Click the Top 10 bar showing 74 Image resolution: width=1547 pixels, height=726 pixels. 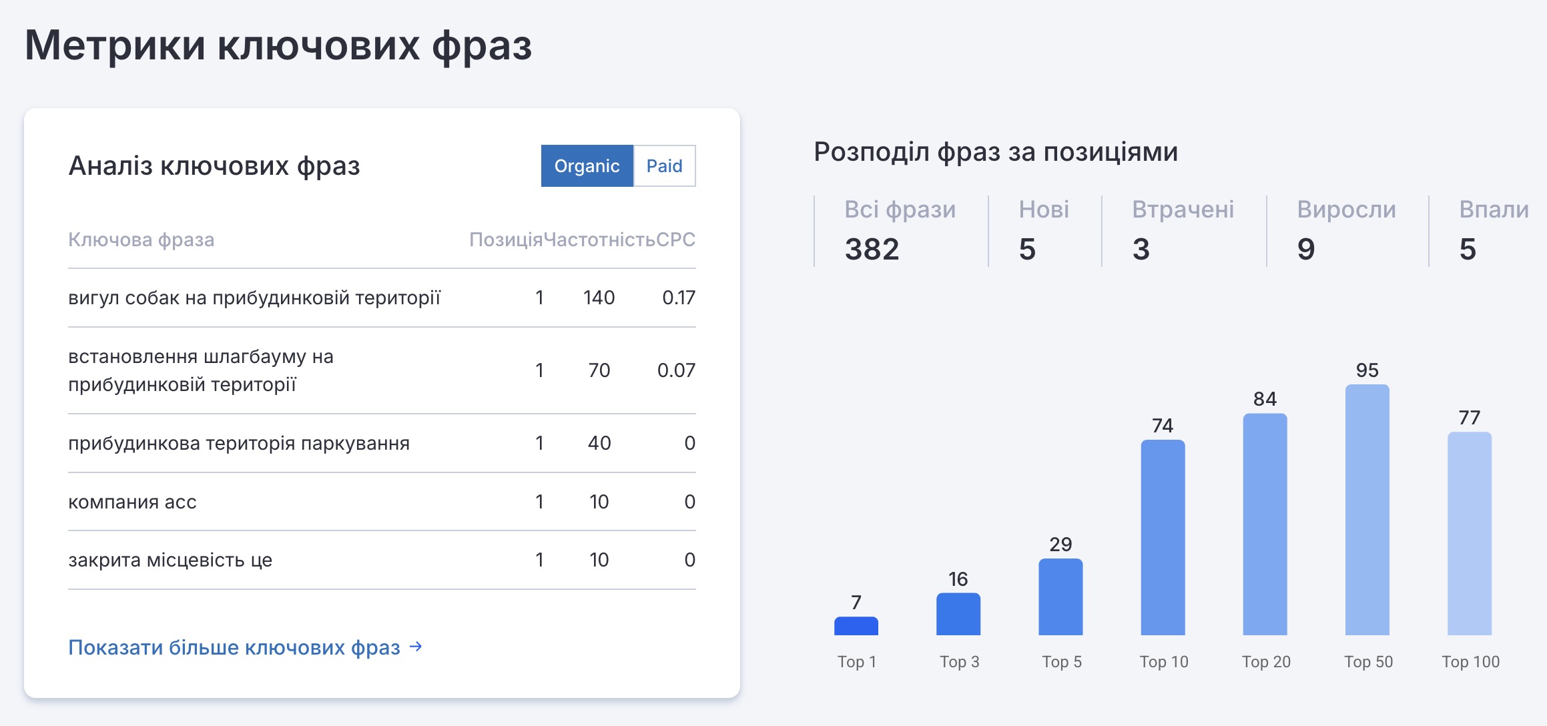tap(1163, 537)
